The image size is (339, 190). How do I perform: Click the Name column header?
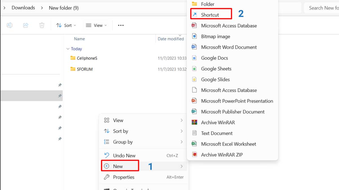coord(79,39)
